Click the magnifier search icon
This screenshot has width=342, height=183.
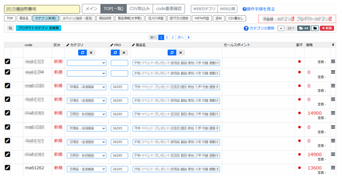tap(10, 28)
